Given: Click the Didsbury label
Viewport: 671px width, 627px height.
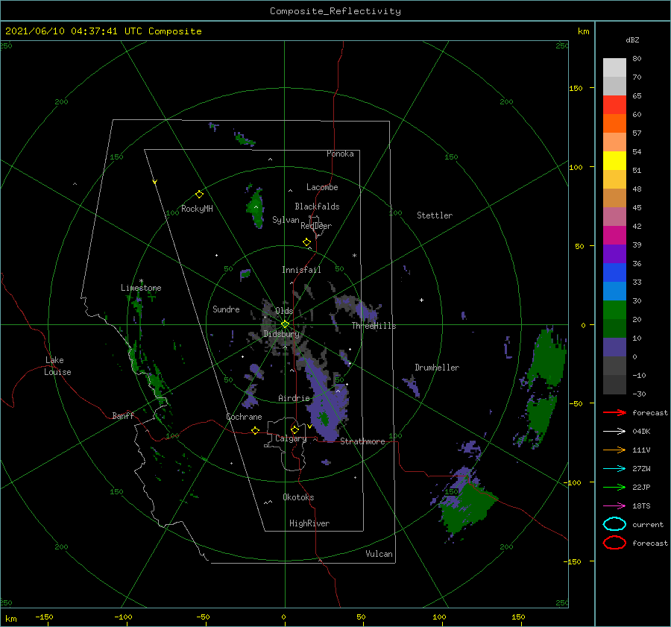Looking at the screenshot, I should [282, 334].
